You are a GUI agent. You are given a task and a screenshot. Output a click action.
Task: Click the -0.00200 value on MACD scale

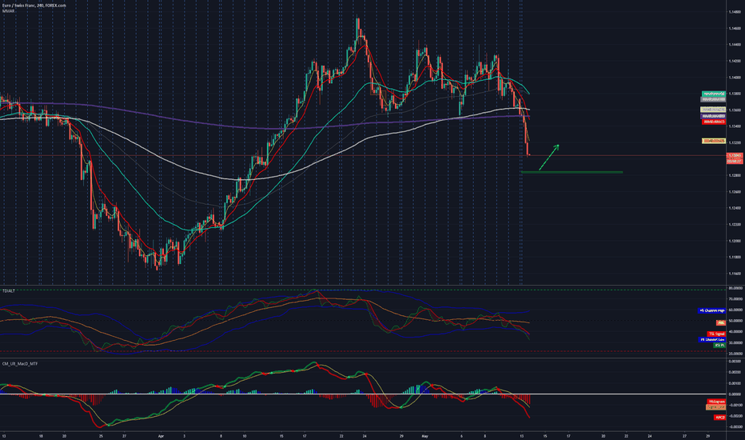[x=735, y=416]
